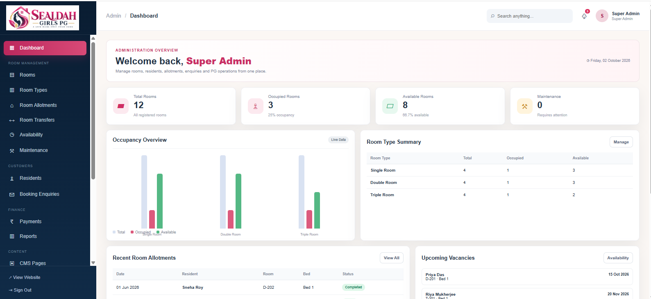Toggle the Occupied legend in Occupancy chart

[x=141, y=232]
